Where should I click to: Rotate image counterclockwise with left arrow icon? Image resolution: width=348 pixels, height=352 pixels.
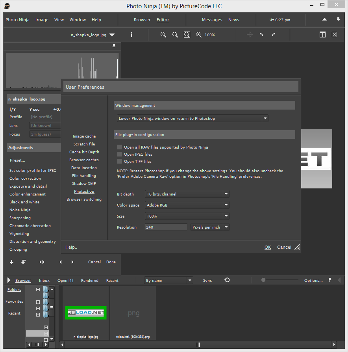coord(261,35)
